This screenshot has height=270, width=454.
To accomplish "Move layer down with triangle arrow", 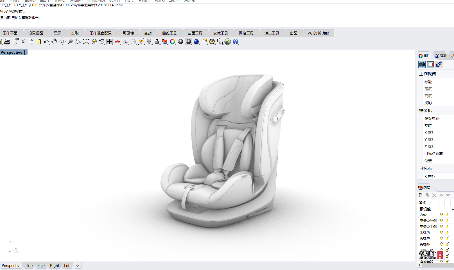I will [x=448, y=195].
